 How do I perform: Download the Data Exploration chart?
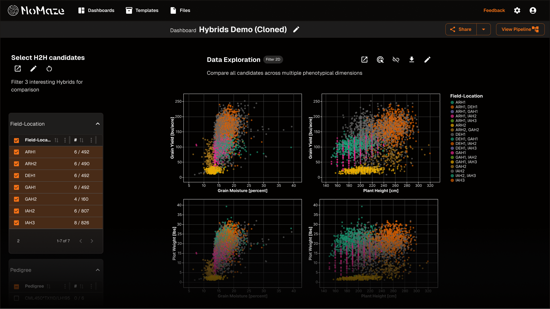tap(412, 59)
